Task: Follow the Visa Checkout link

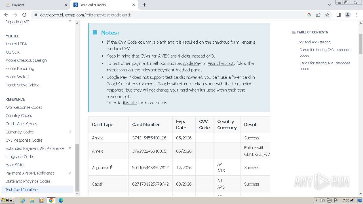Action: pyautogui.click(x=221, y=63)
